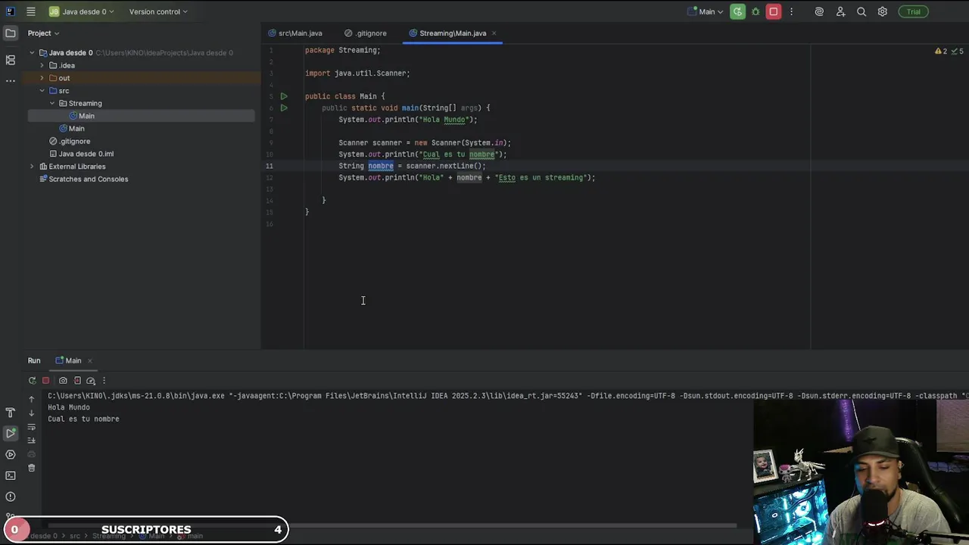Image resolution: width=969 pixels, height=545 pixels.
Task: Open Code With Me add-user icon
Action: point(840,11)
